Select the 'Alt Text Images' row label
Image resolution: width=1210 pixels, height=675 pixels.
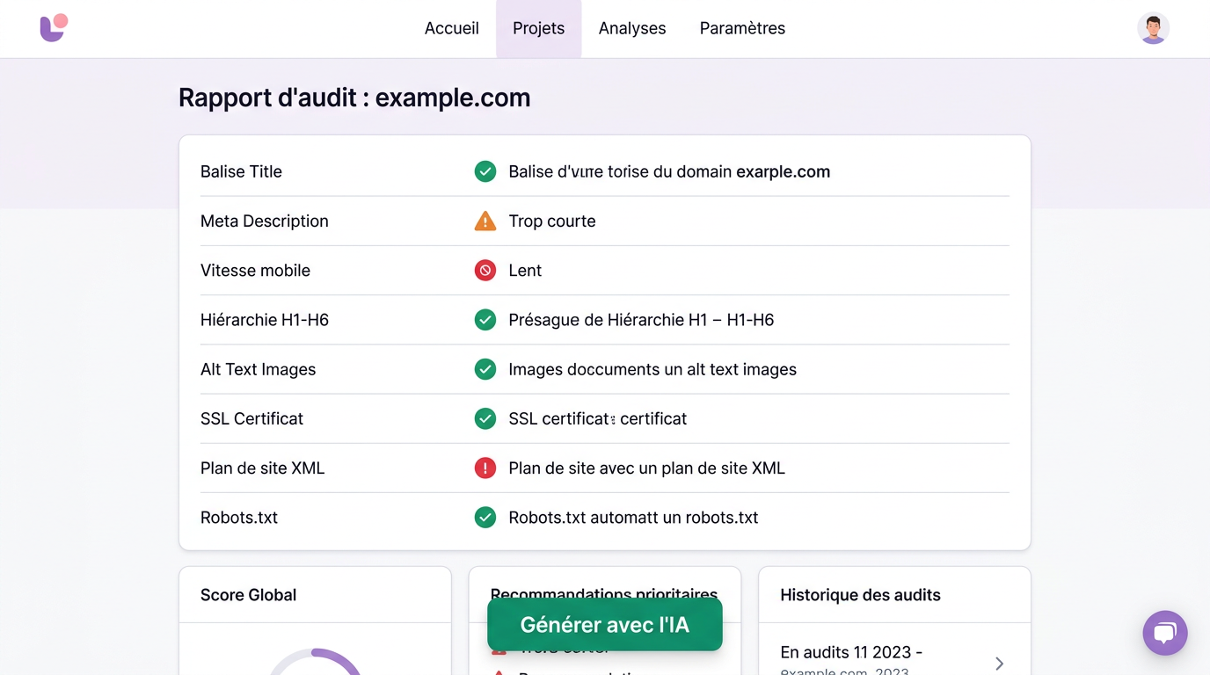pyautogui.click(x=258, y=369)
